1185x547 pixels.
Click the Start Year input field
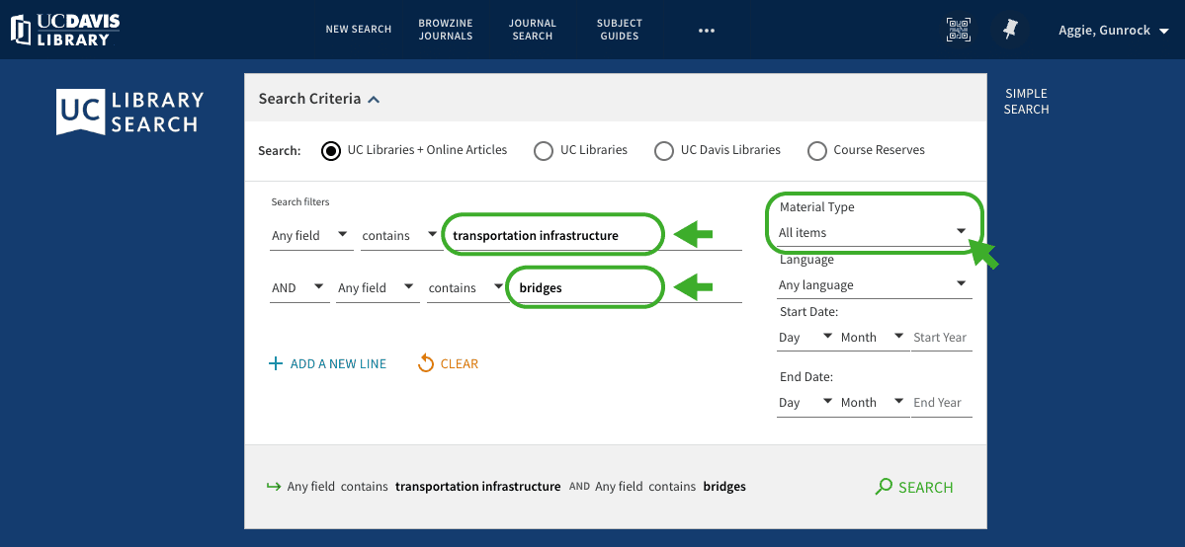[x=941, y=338]
